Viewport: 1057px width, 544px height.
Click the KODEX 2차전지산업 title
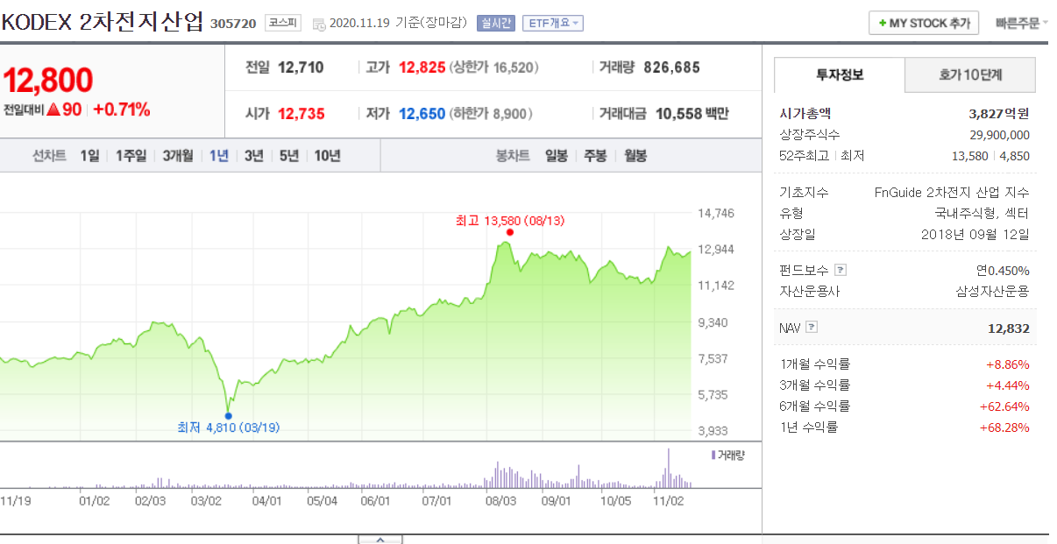coord(103,23)
